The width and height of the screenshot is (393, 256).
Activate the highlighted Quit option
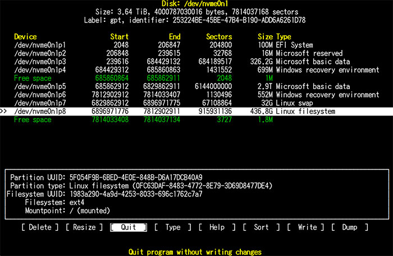tap(129, 227)
